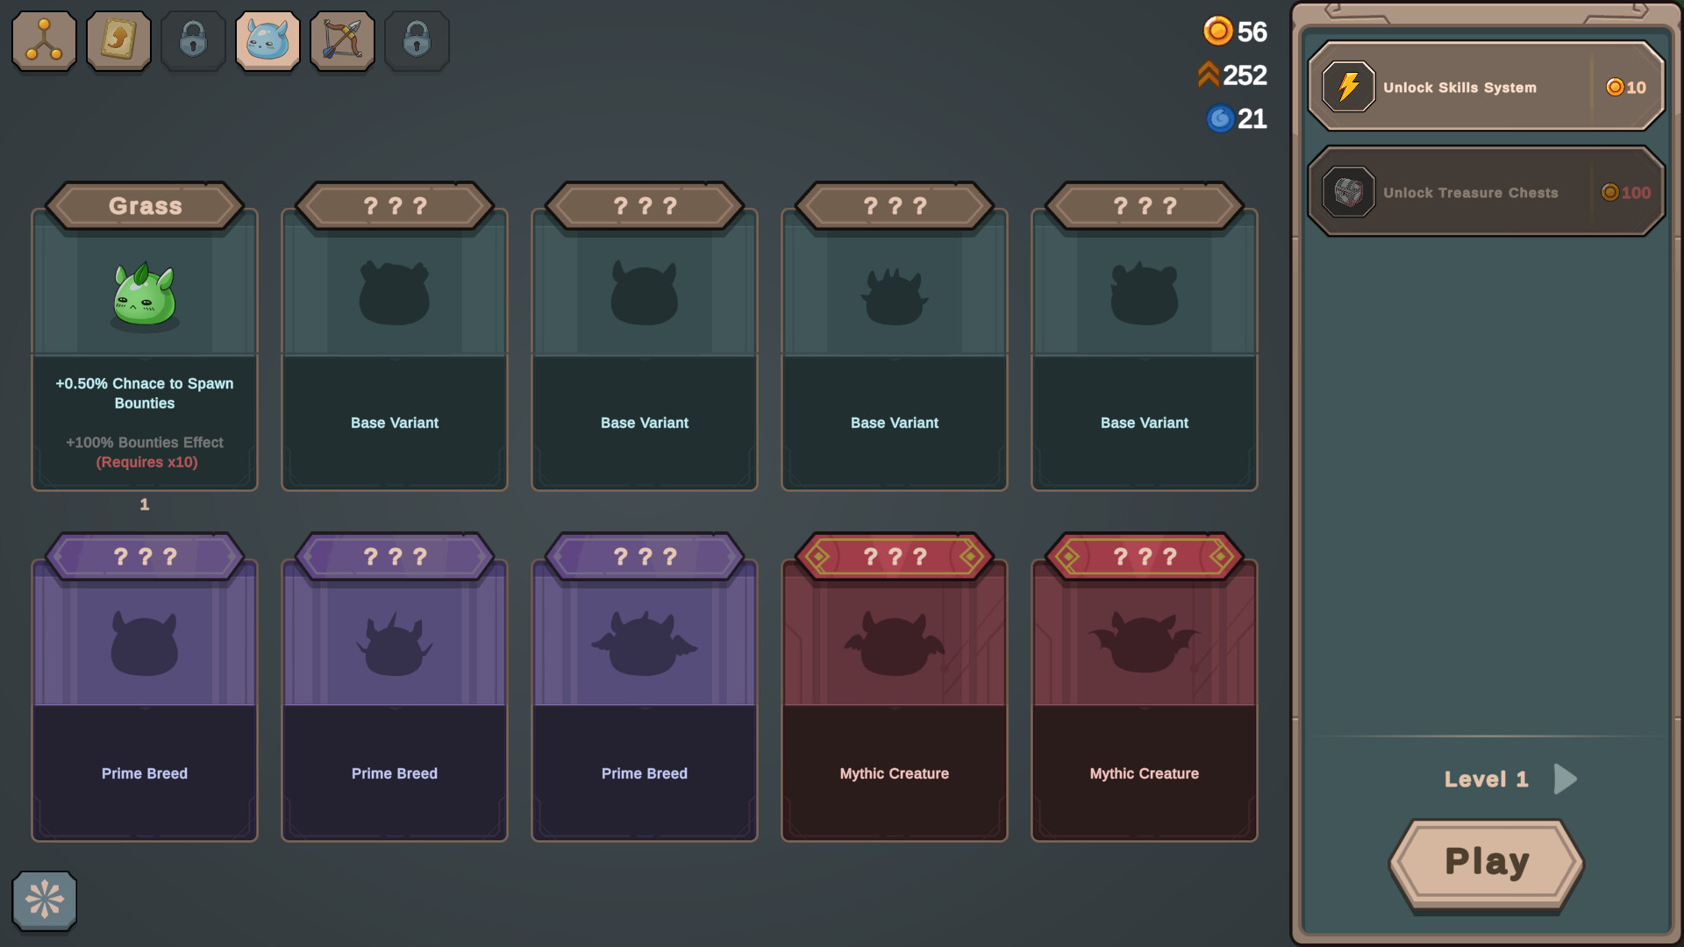Click the second locked padlock tab
This screenshot has width=1684, height=947.
417,40
